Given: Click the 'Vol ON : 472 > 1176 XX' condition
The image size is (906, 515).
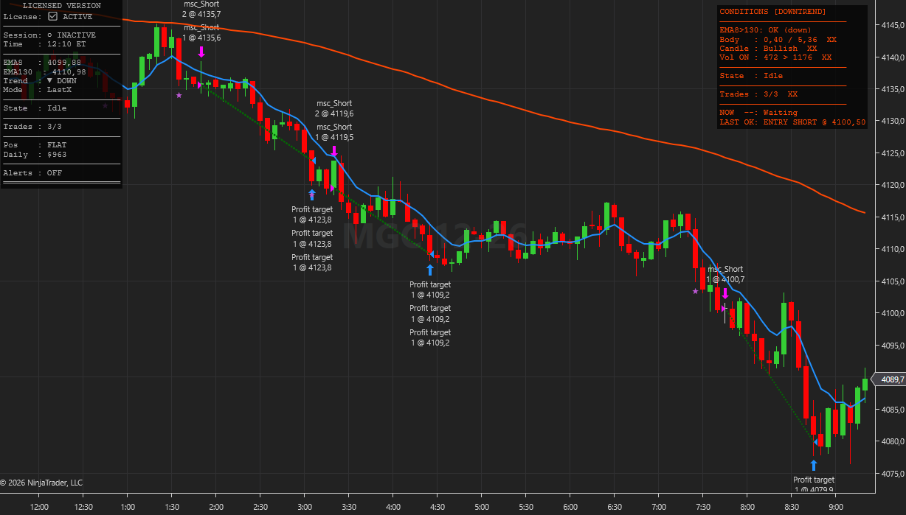Looking at the screenshot, I should point(775,57).
